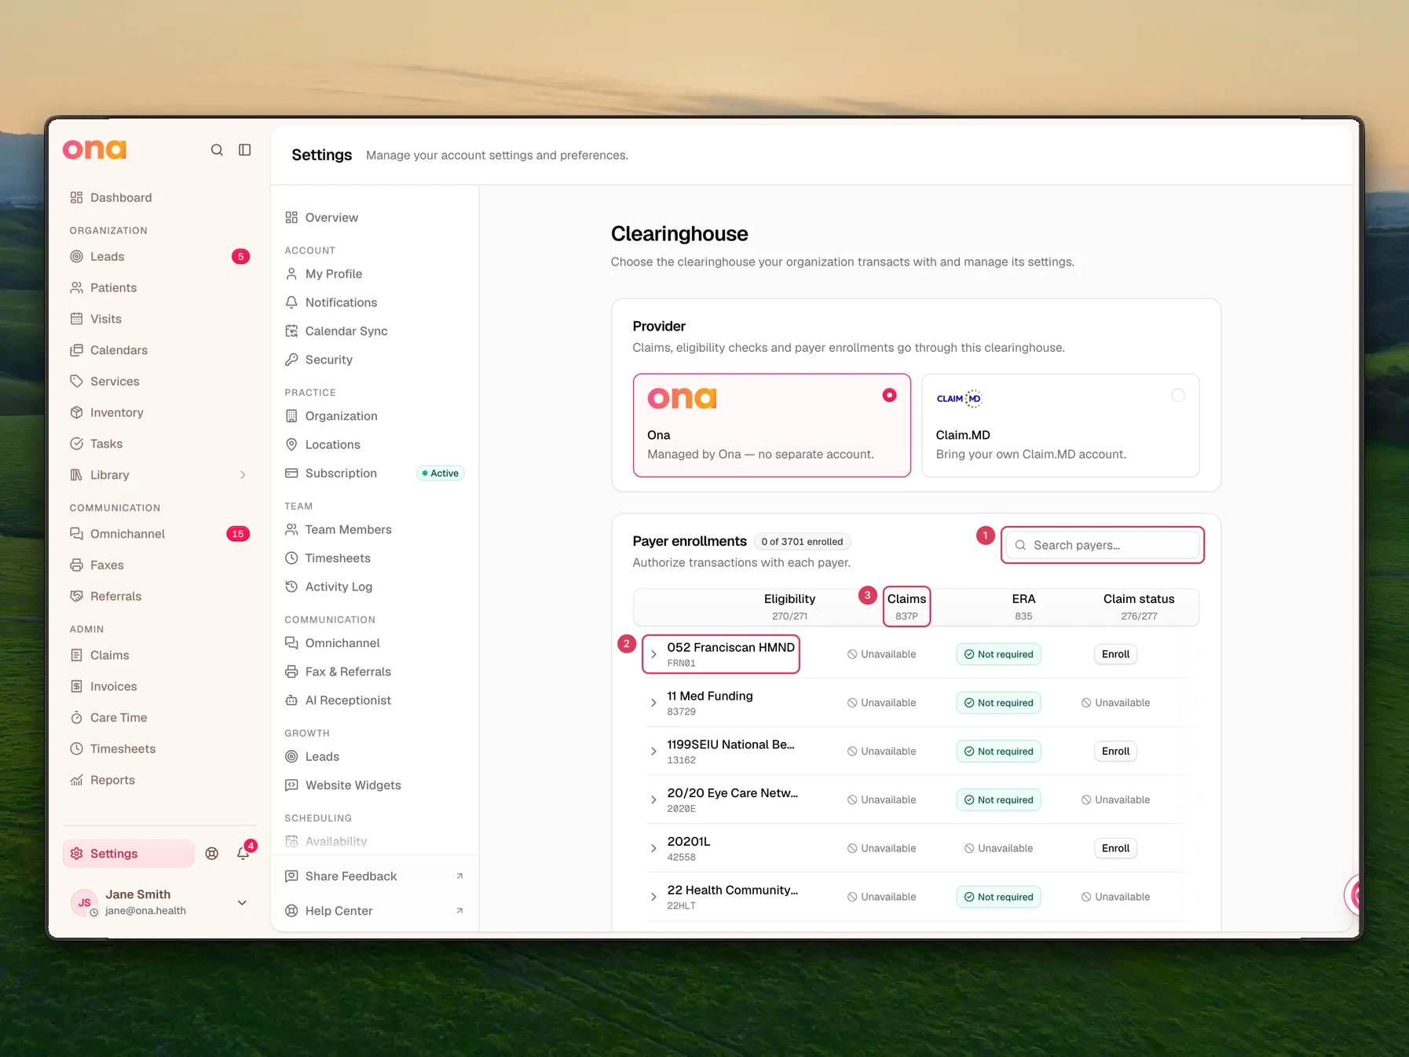Screen dimensions: 1409x1057
Task: Open the Jane Smith account dropdown
Action: coord(242,903)
